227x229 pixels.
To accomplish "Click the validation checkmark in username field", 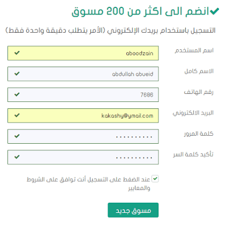I will coord(17,53).
